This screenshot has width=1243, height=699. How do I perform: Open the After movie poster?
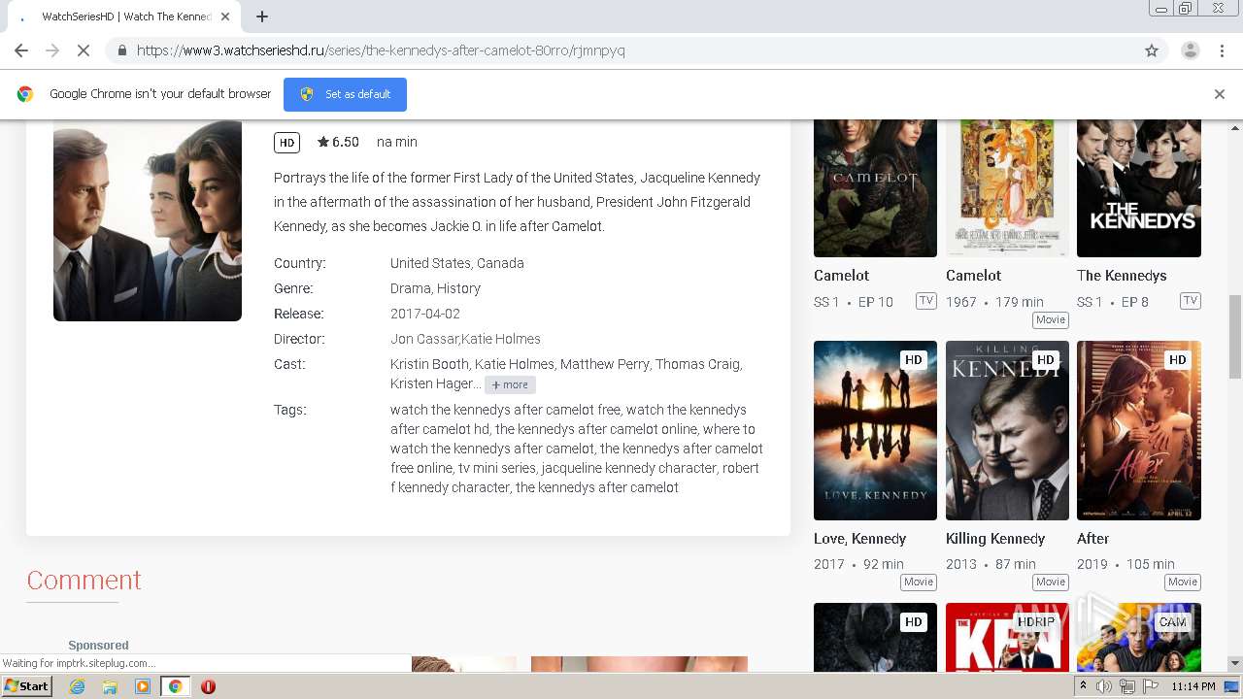(x=1139, y=430)
